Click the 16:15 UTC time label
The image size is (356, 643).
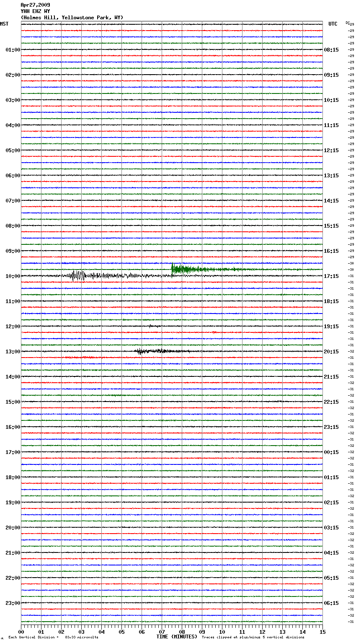click(331, 251)
